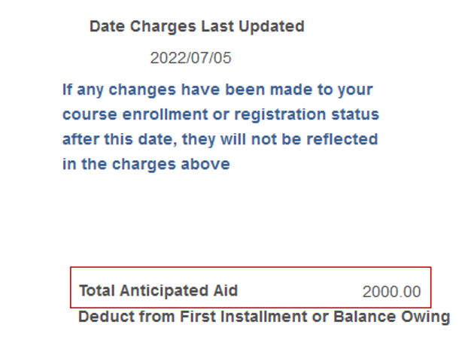Click the "course enrollment or registration status" line
Screen dimensions: 474x340
[x=220, y=115]
